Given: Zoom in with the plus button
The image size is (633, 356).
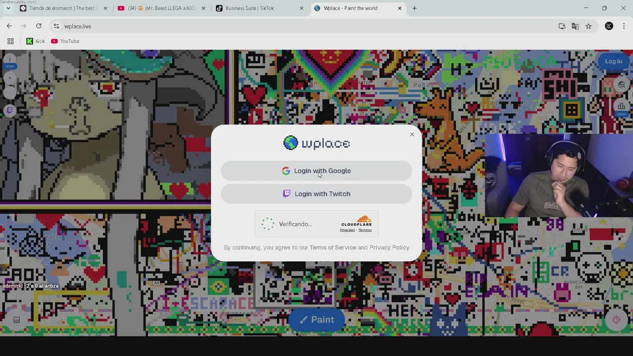Looking at the screenshot, I should coord(9,78).
